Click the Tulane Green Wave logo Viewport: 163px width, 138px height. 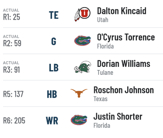click(83, 67)
